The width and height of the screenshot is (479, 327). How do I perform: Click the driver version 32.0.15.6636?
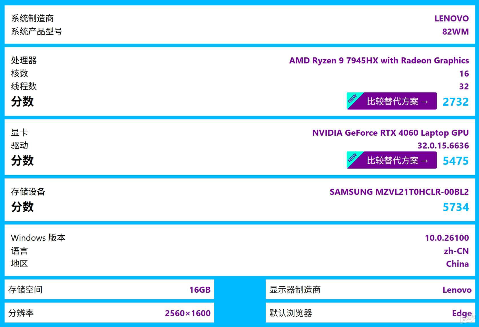click(443, 146)
